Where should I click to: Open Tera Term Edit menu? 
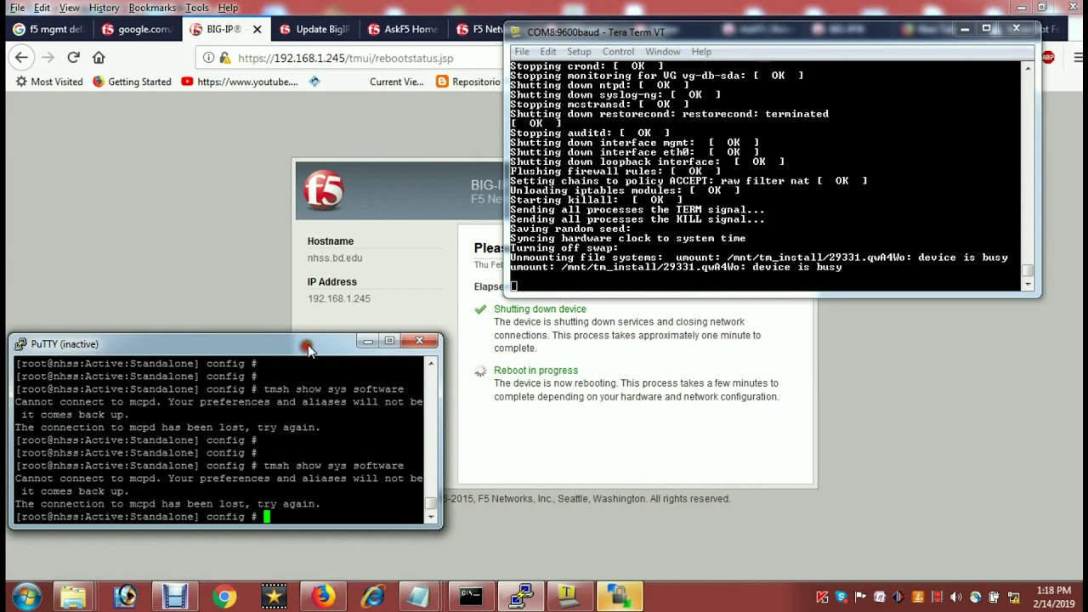coord(547,52)
